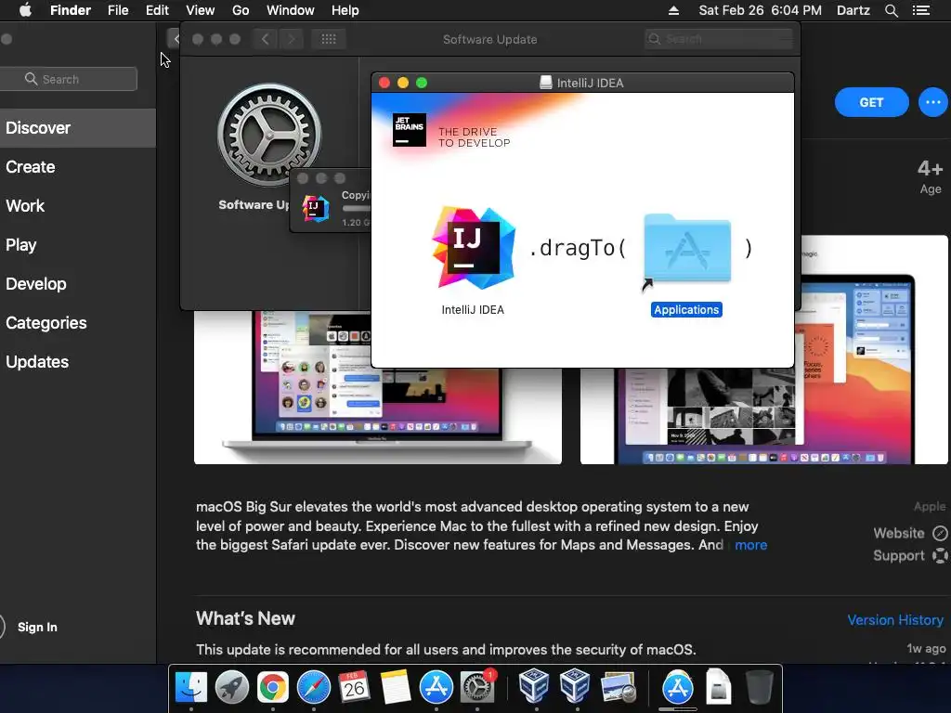Launch Safari from the Dock

point(314,688)
